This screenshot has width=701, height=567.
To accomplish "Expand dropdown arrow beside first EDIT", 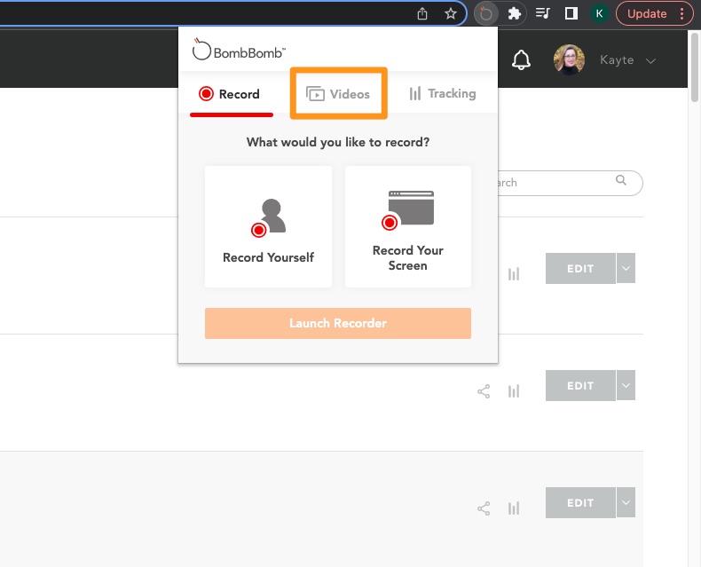I will pos(626,268).
